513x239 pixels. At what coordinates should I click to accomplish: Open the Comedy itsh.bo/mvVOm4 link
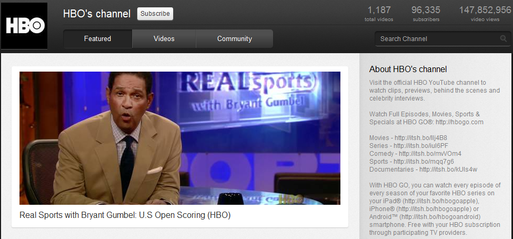430,154
